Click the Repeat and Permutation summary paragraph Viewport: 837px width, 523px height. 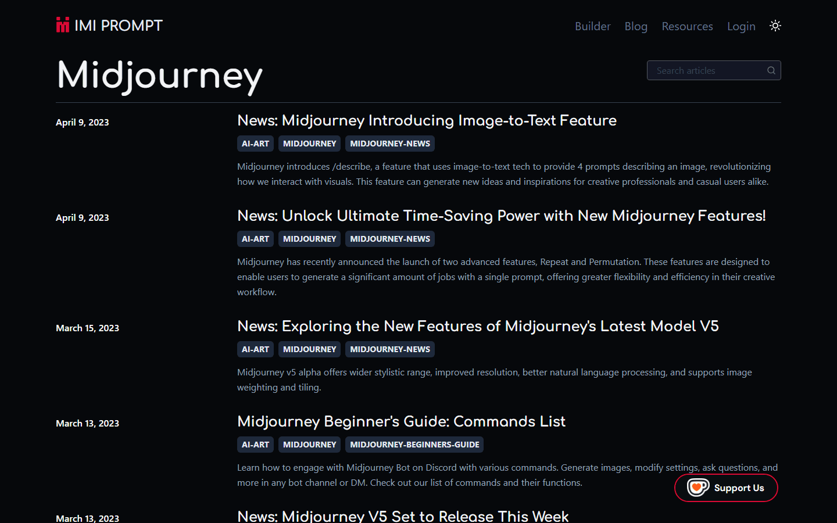point(506,277)
